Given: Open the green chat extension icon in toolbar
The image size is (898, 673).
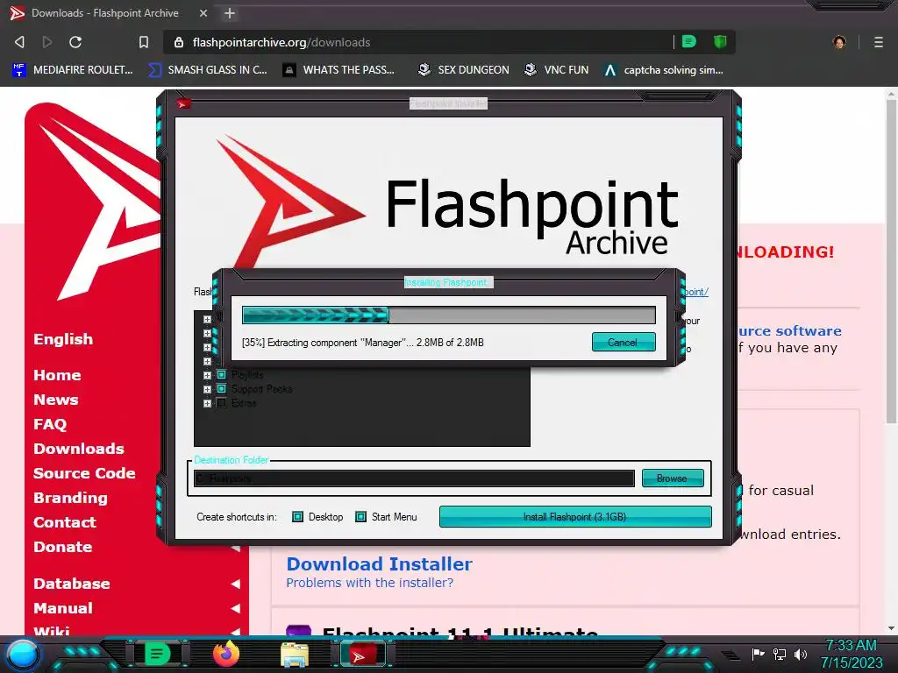Looking at the screenshot, I should pyautogui.click(x=689, y=42).
